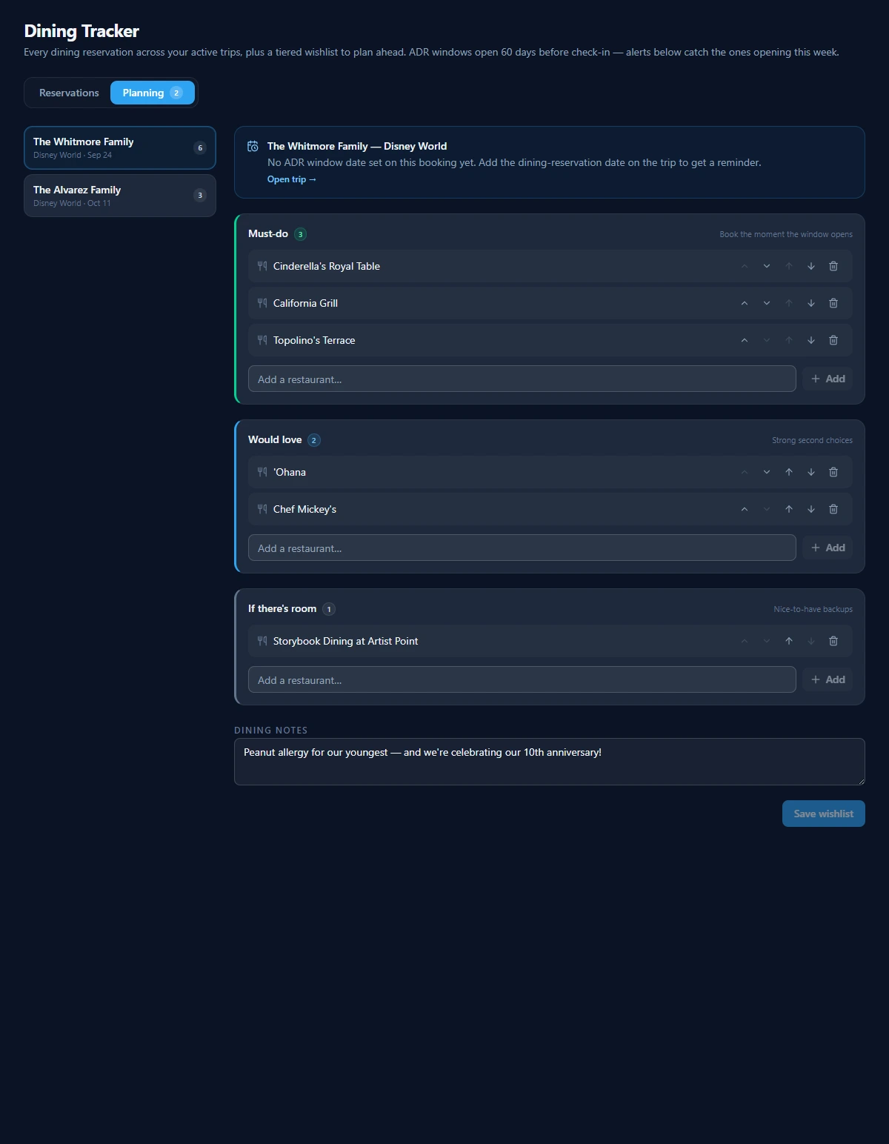Promote Chef Mickey's with up arrow
Viewport: 889px width, 1144px height.
[x=789, y=509]
